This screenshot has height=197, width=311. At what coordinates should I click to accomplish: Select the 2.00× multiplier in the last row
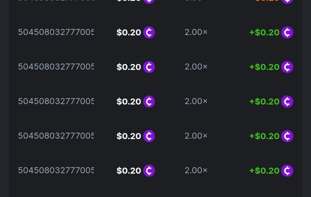click(x=196, y=171)
